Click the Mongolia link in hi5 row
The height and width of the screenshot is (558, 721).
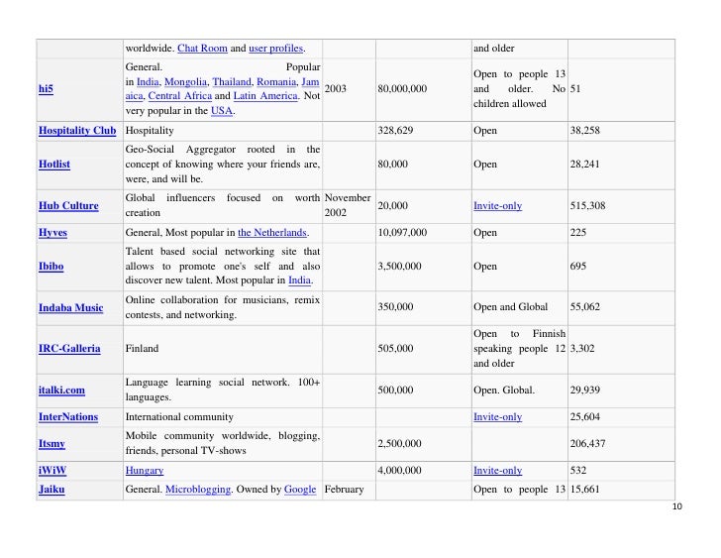(x=185, y=82)
